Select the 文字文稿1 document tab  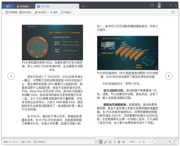[x=45, y=6]
